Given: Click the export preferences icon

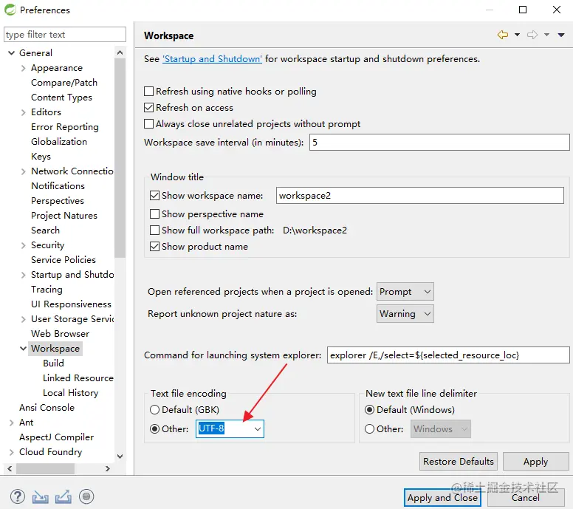Looking at the screenshot, I should point(64,496).
